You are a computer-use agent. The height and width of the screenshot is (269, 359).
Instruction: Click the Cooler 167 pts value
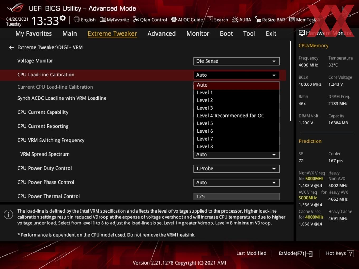point(336,161)
